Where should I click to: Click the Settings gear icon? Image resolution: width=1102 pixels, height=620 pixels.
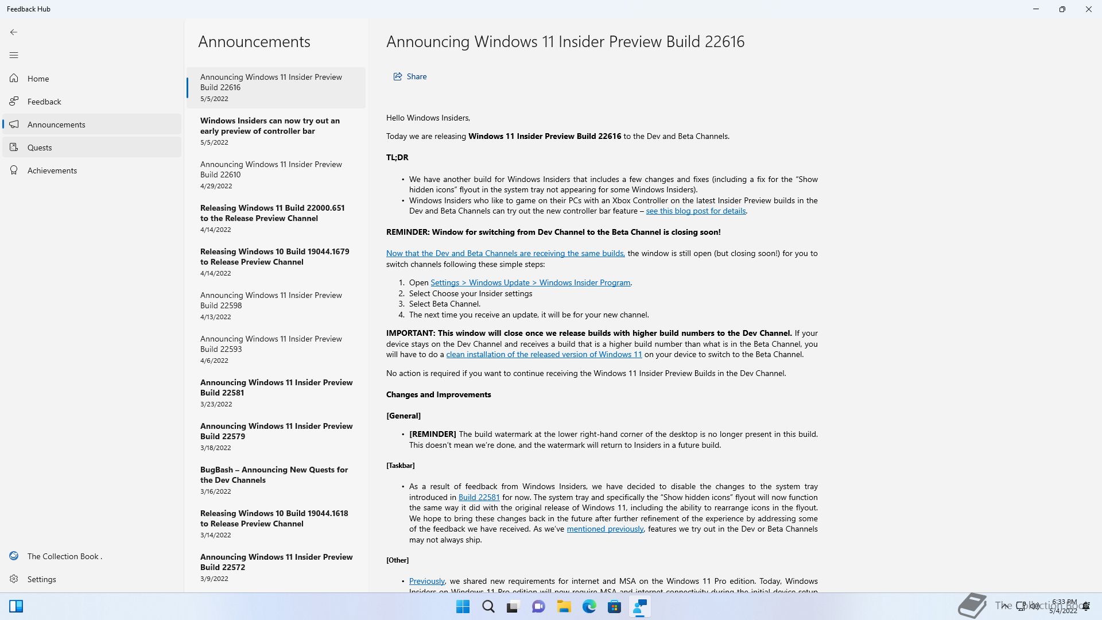(x=14, y=579)
